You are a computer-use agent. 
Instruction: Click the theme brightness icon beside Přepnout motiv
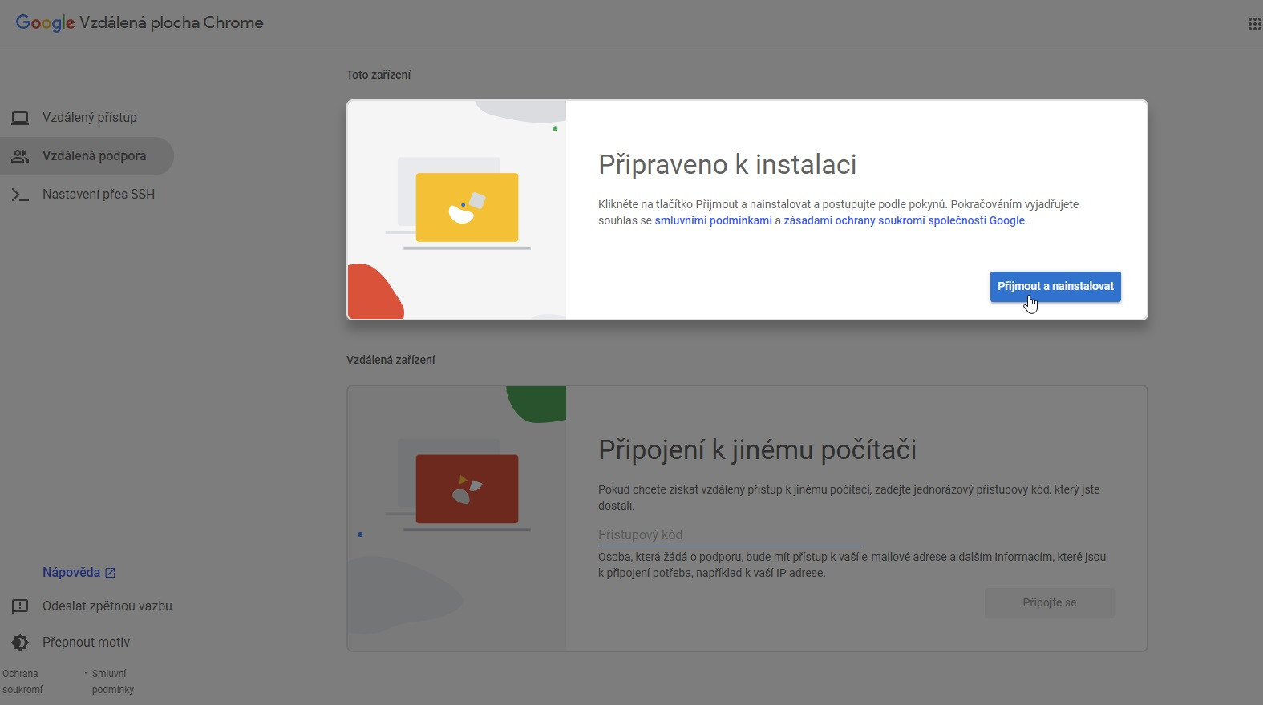click(x=20, y=643)
